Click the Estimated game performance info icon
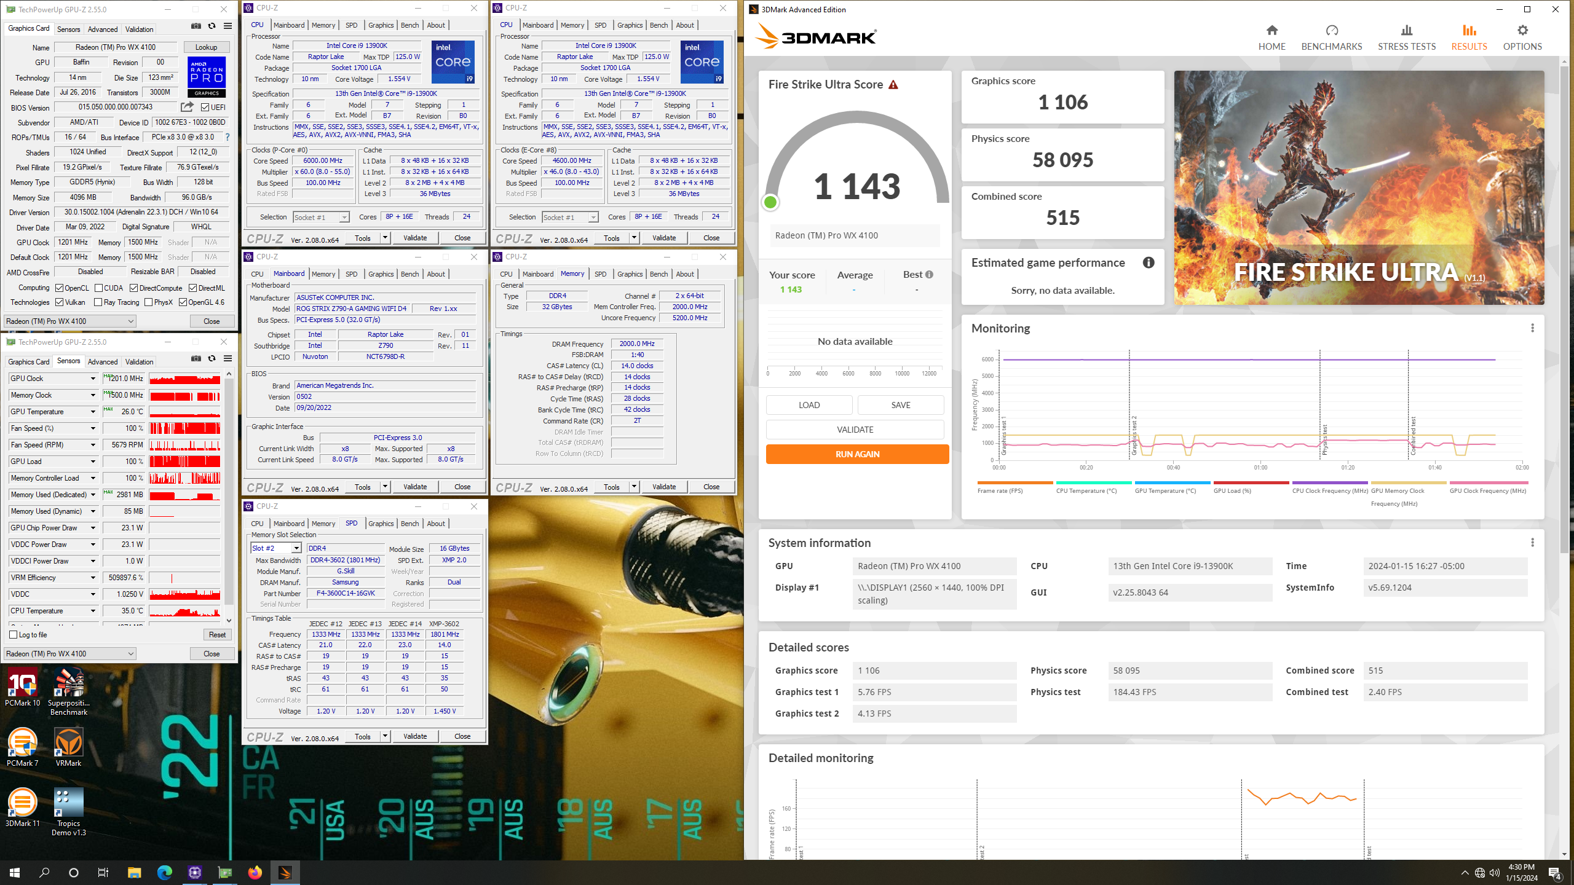This screenshot has width=1574, height=885. (1148, 262)
